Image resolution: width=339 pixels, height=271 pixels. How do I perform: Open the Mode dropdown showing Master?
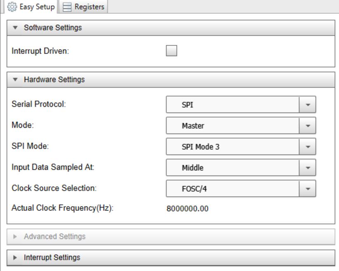(241, 126)
